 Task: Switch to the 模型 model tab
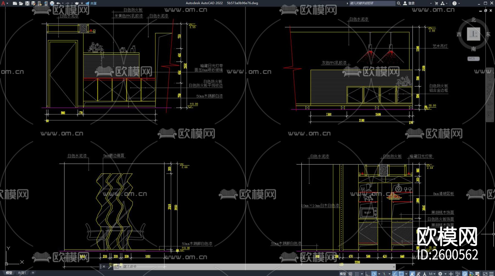[x=9, y=273]
